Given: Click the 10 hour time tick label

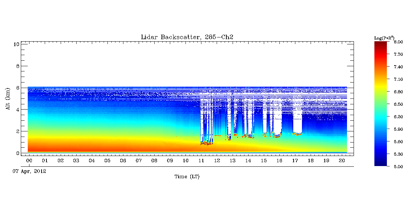Looking at the screenshot, I should [x=185, y=161].
